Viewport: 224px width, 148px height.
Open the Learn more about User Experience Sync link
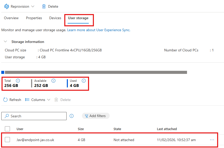tap(98, 30)
